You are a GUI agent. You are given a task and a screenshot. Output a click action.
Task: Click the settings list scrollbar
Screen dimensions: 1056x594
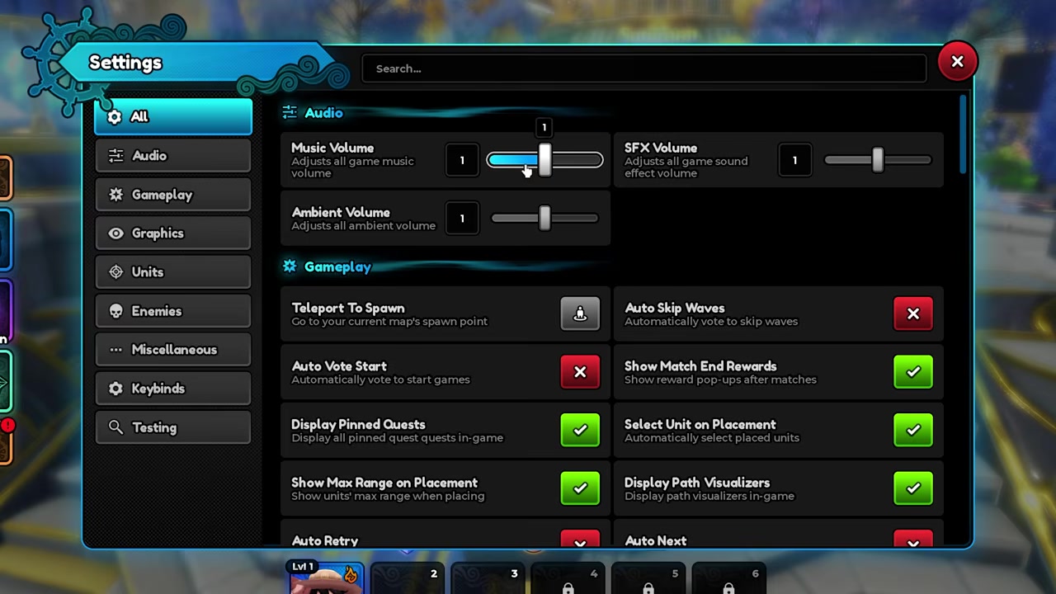[x=963, y=135]
